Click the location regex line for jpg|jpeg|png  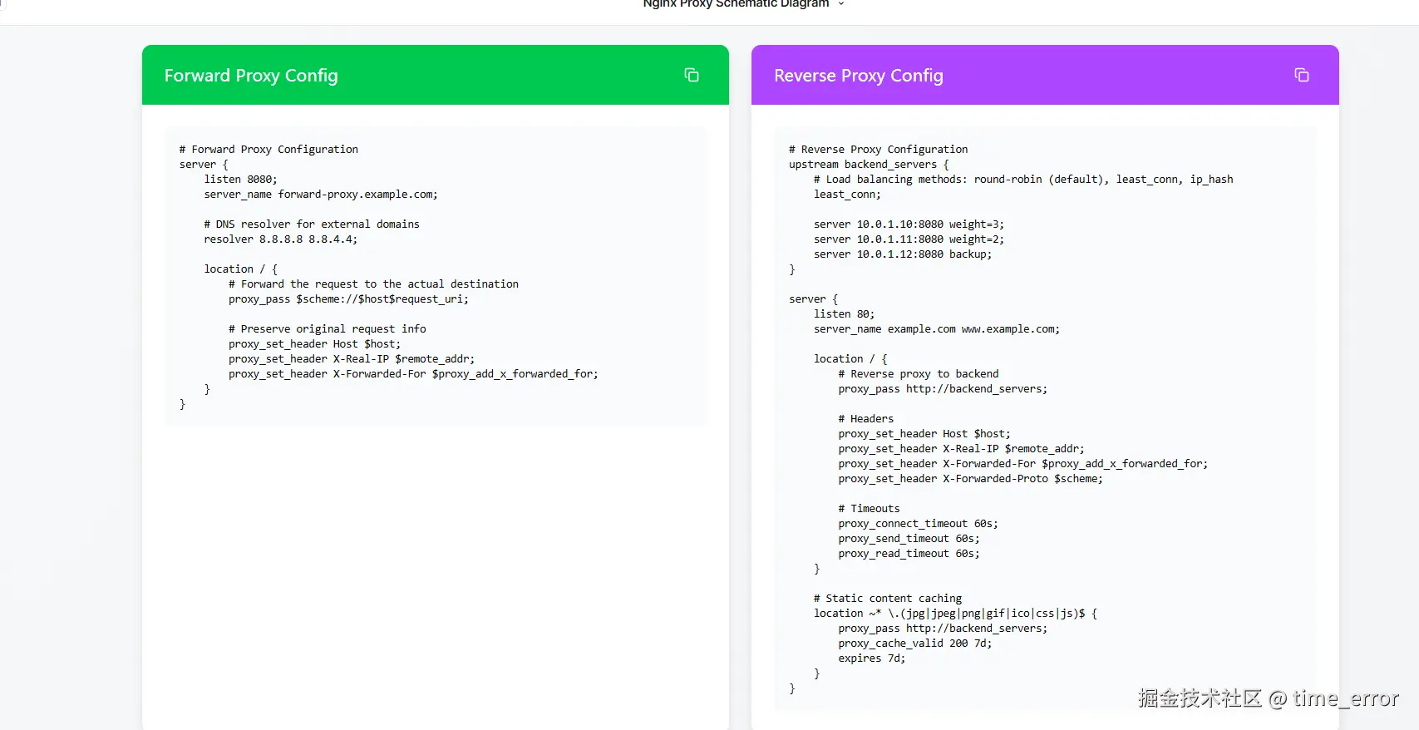pos(955,614)
